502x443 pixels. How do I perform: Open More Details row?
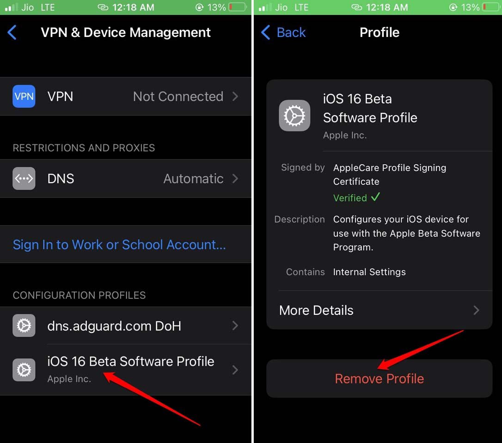(x=380, y=310)
